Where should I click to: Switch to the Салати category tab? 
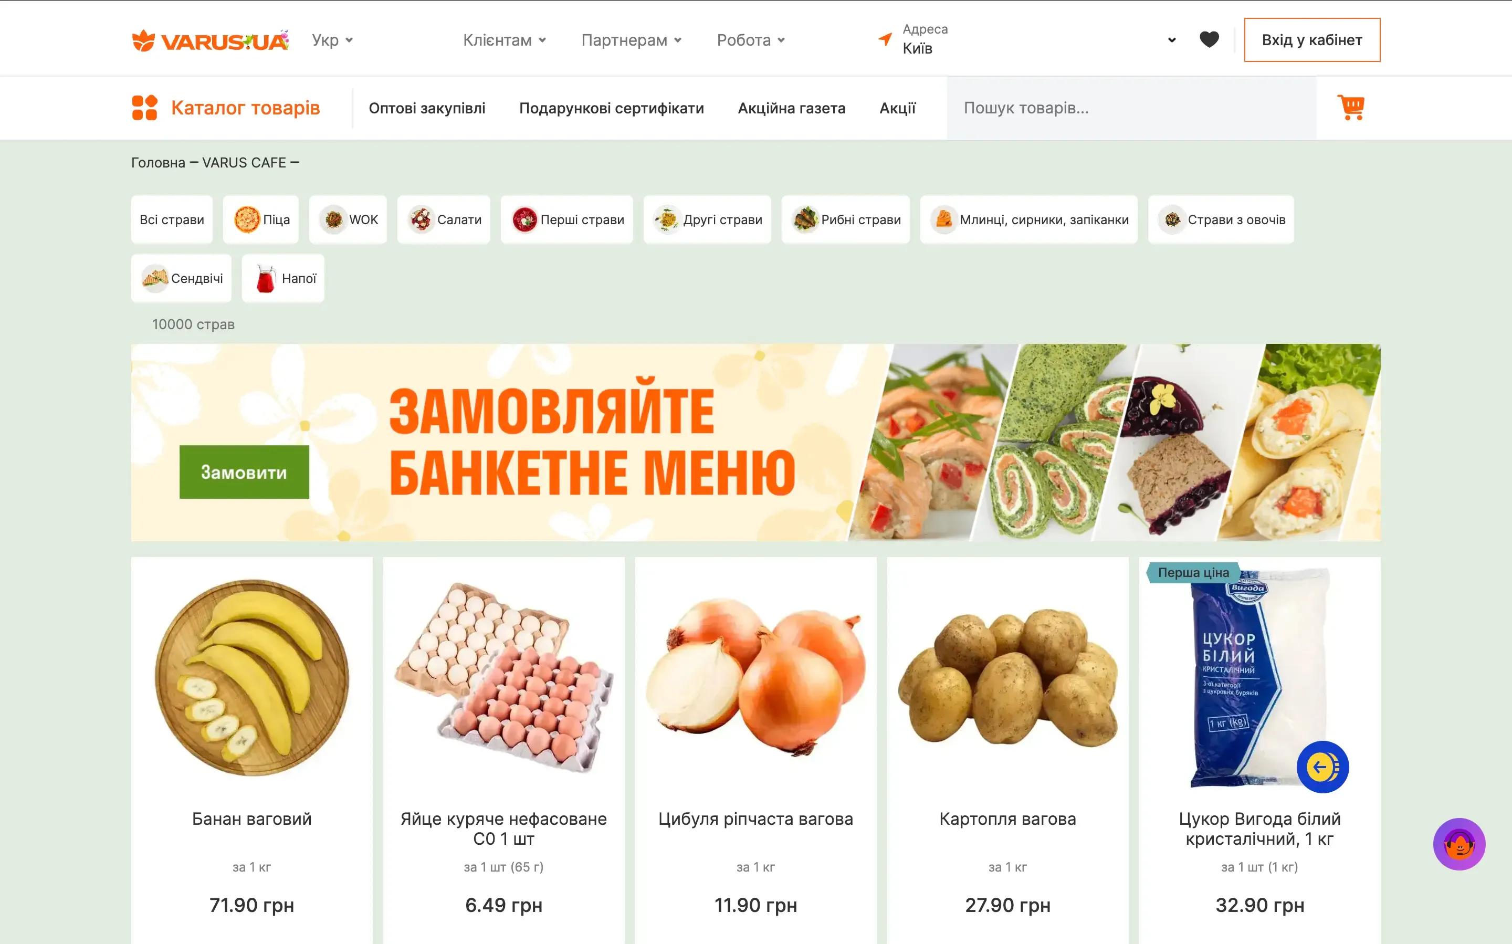point(444,220)
